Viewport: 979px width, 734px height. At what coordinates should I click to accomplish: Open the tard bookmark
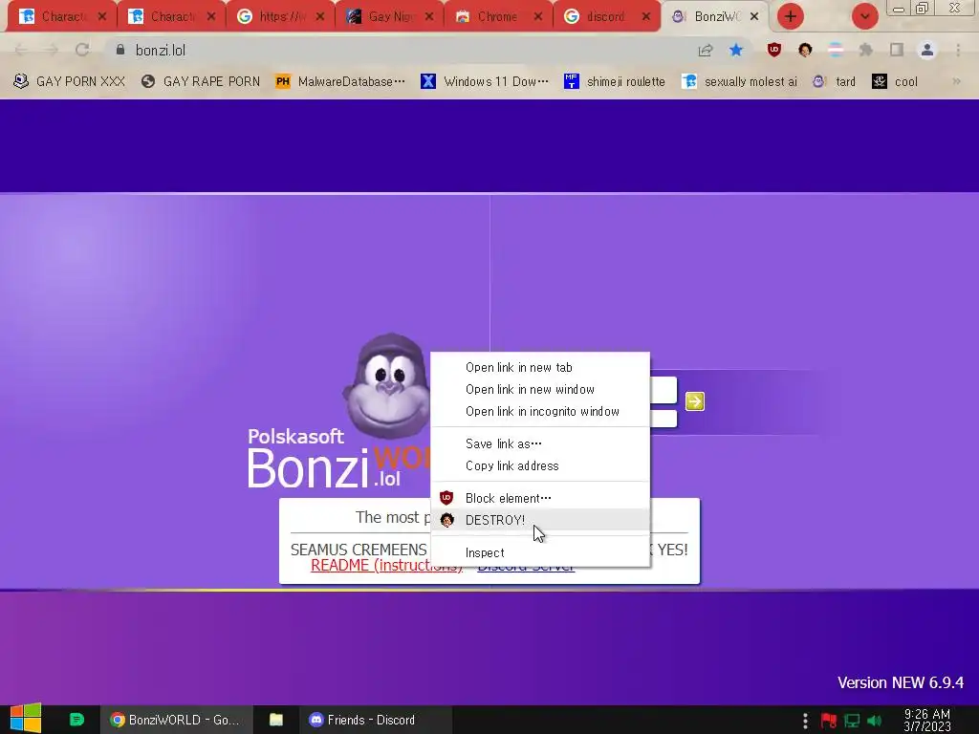834,82
